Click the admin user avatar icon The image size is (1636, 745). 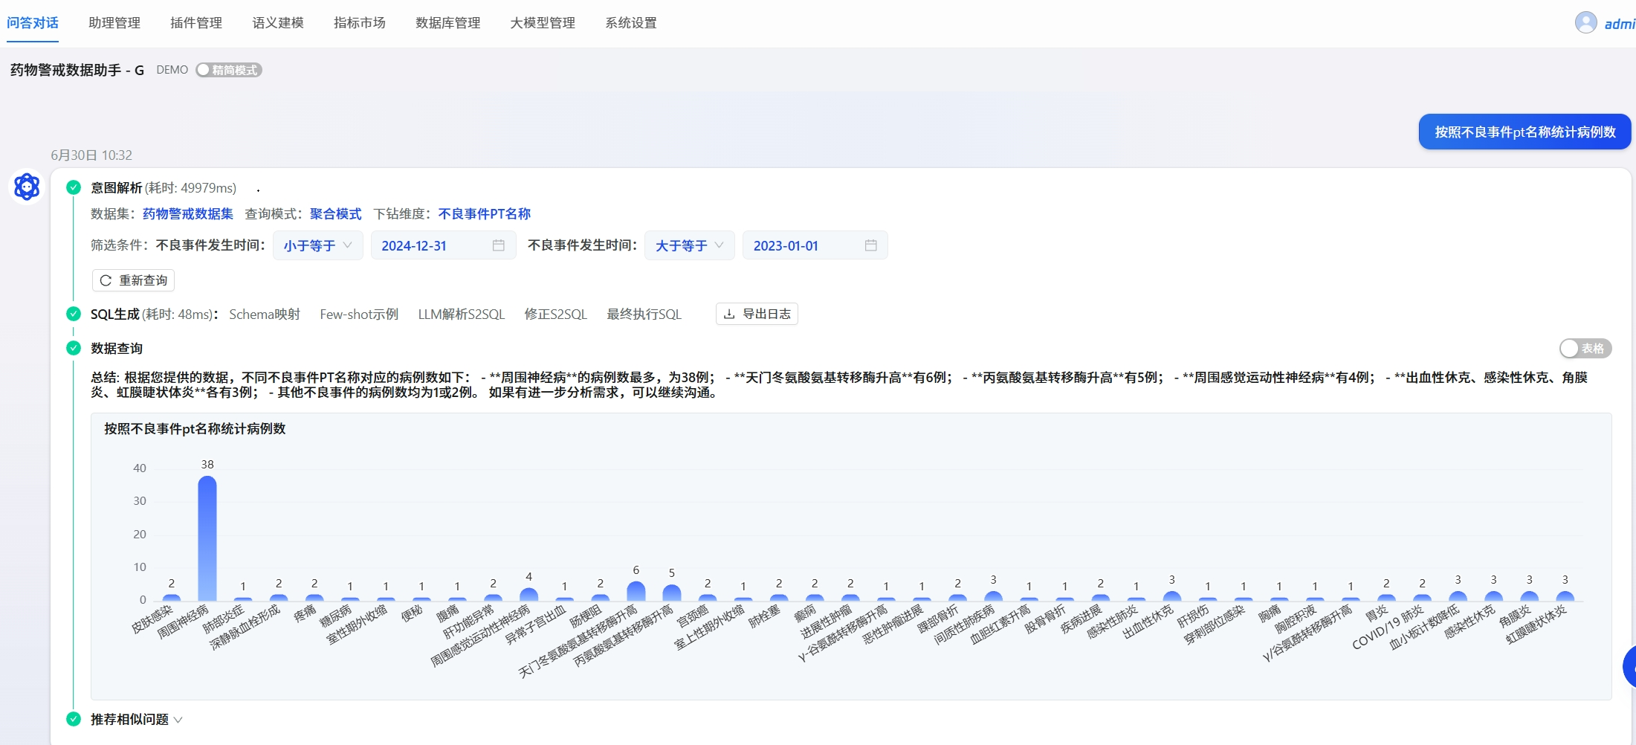1585,23
